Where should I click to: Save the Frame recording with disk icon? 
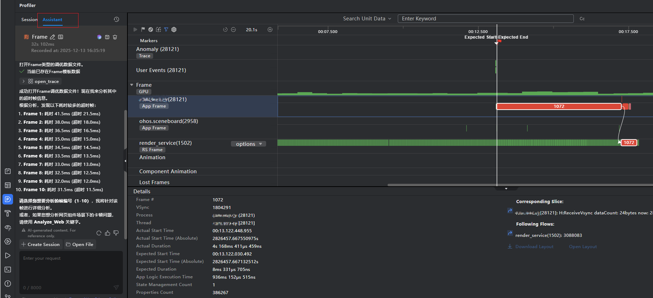[x=107, y=37]
